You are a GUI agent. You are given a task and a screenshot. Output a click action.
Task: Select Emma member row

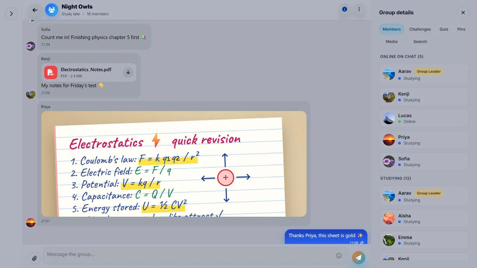[x=424, y=240]
